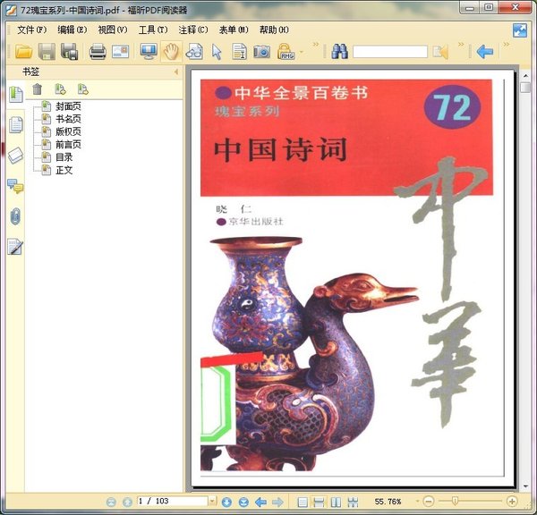The height and width of the screenshot is (515, 537).
Task: Click the zoom slider handle
Action: (x=455, y=502)
